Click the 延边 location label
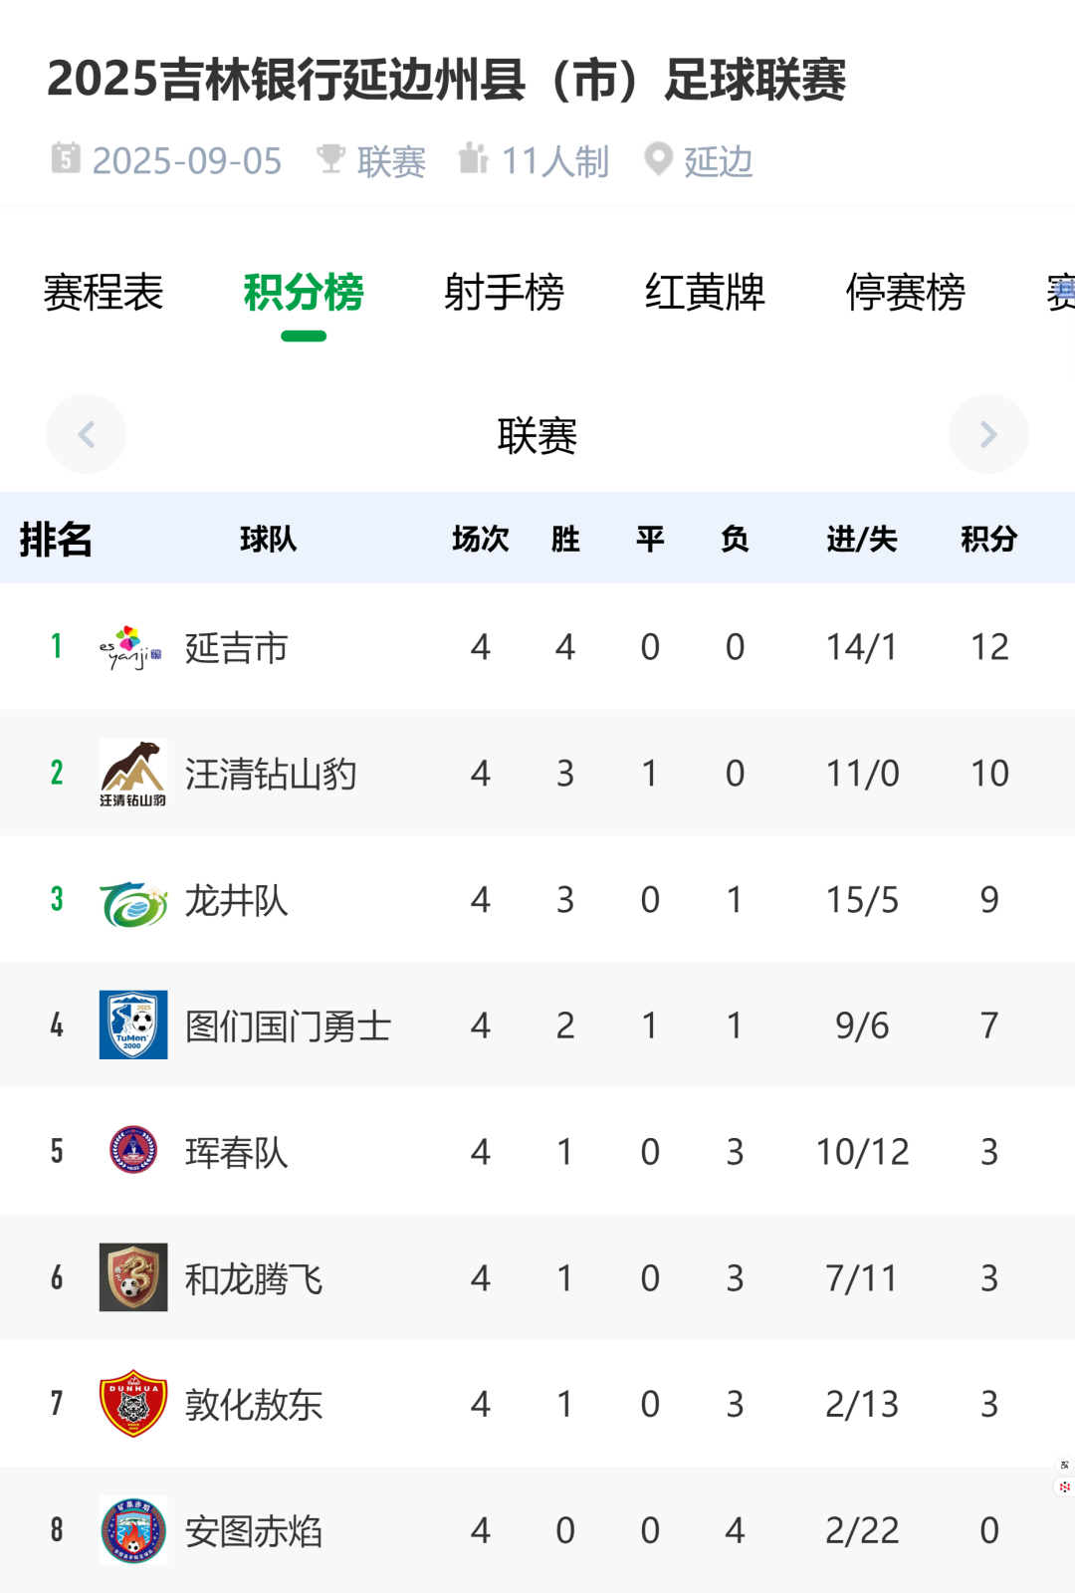This screenshot has height=1593, width=1075. [718, 161]
